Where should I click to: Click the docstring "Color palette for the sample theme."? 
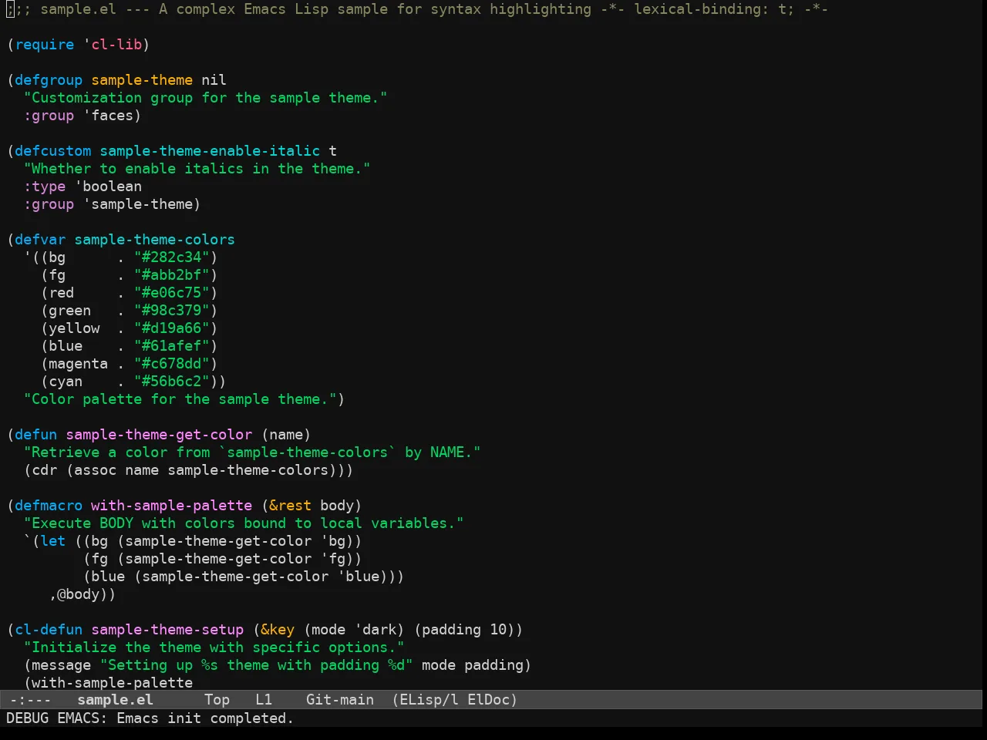click(x=180, y=399)
